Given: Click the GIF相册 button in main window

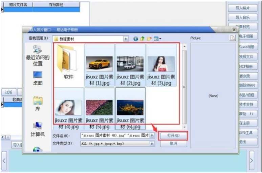Looking at the screenshot, I should click(248, 66).
